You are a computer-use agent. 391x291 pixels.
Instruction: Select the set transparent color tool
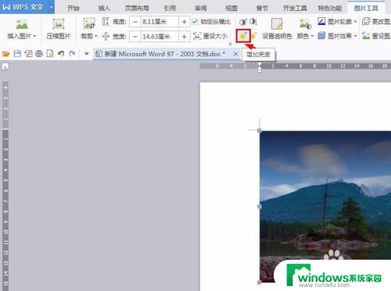pos(277,29)
